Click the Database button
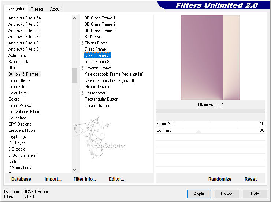Image resolution: width=271 pixels, height=202 pixels. pyautogui.click(x=21, y=179)
